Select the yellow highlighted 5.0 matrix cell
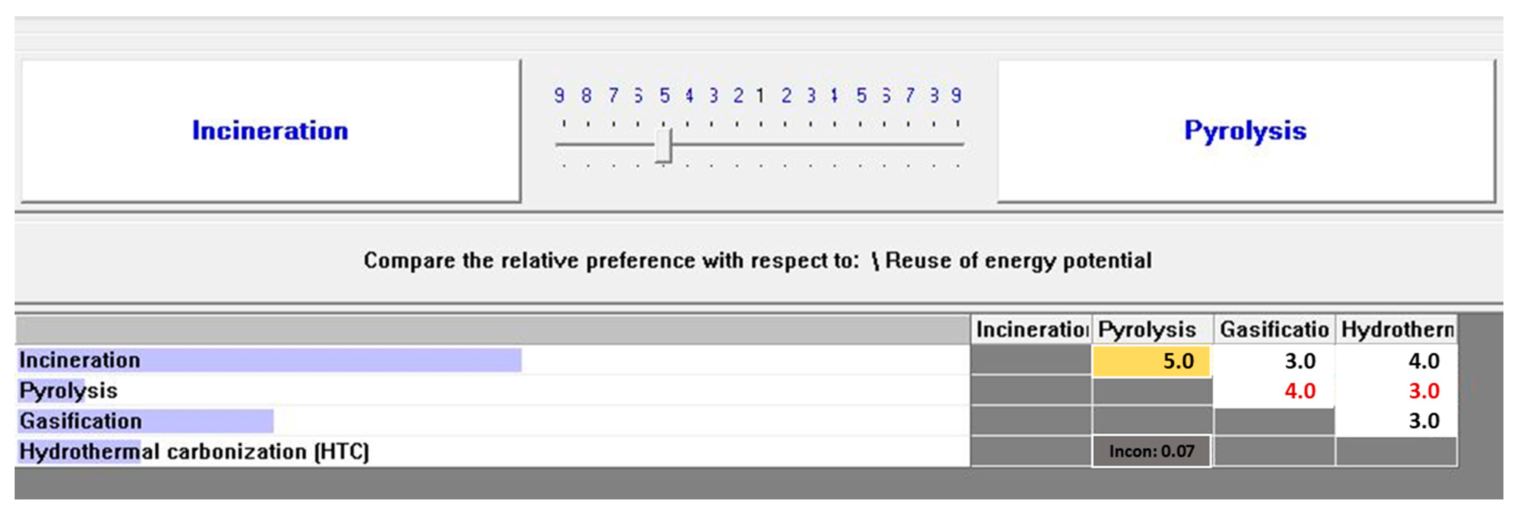 coord(1151,361)
